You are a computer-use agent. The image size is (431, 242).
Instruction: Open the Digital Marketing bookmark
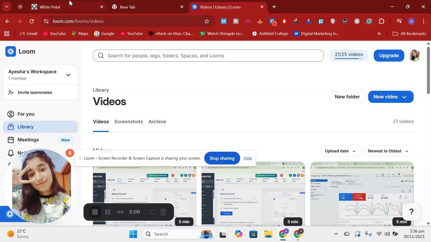pyautogui.click(x=317, y=34)
